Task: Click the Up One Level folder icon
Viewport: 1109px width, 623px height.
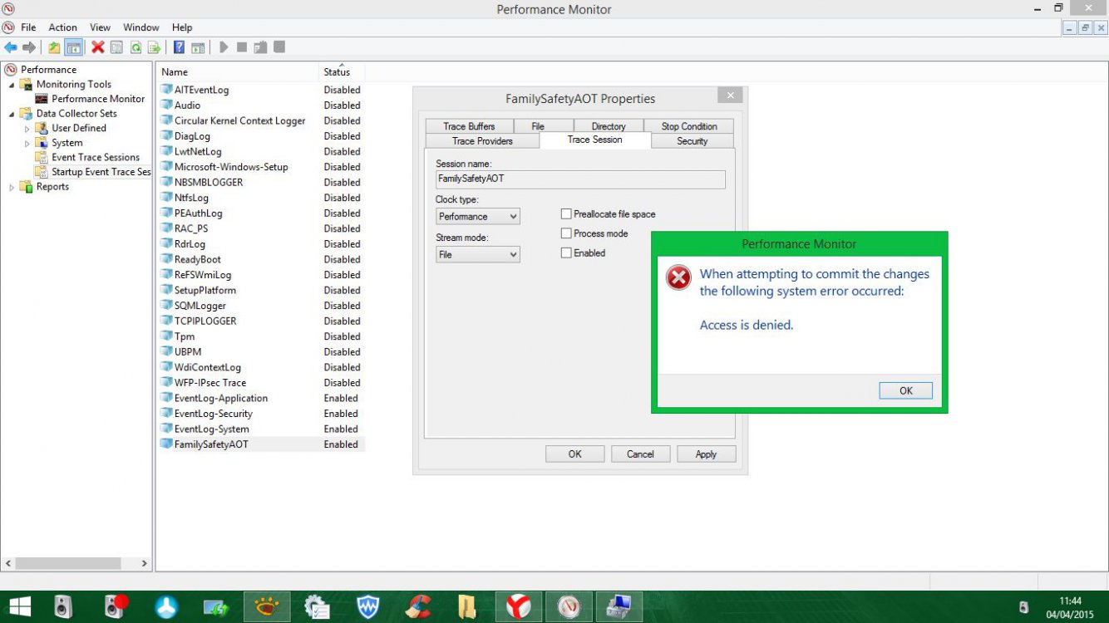Action: [x=54, y=47]
